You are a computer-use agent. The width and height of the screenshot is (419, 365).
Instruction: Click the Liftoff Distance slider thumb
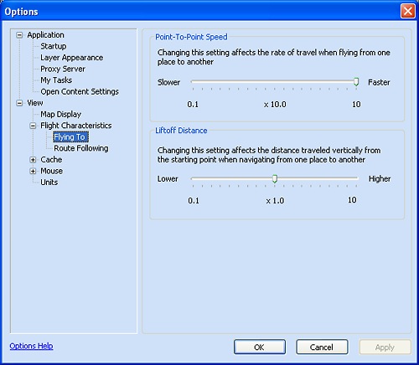pyautogui.click(x=275, y=178)
